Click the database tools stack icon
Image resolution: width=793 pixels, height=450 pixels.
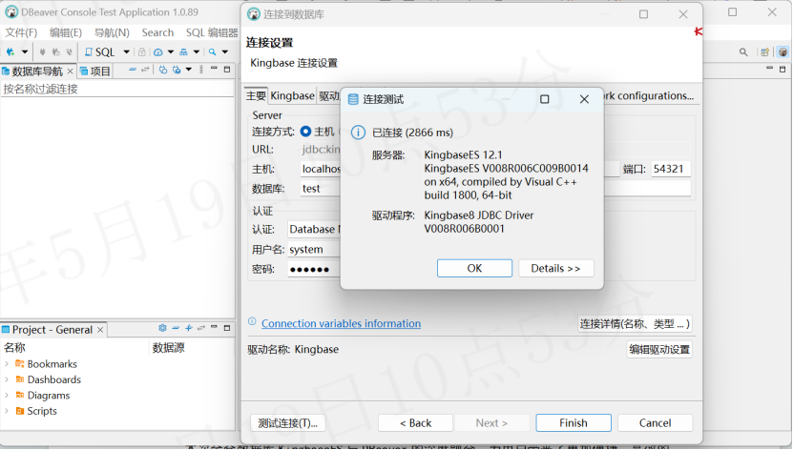183,52
